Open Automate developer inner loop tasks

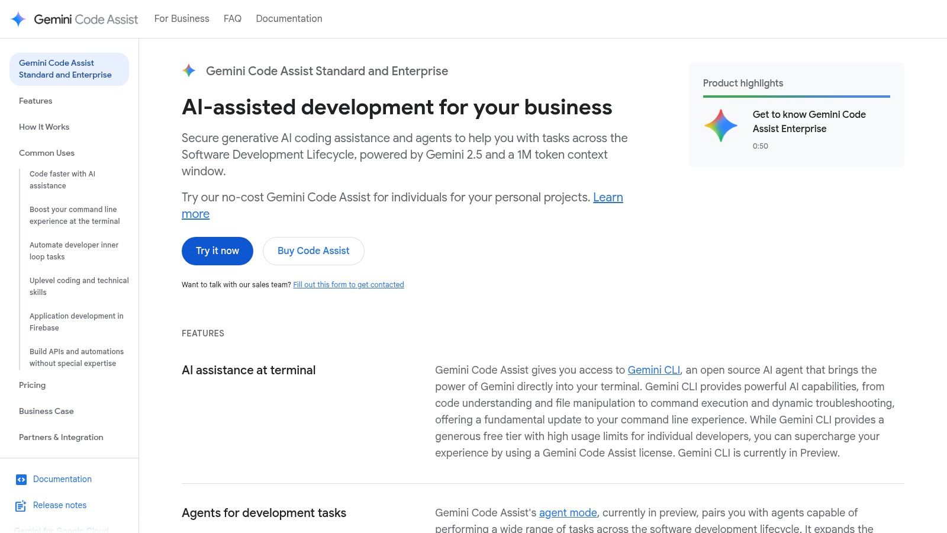coord(74,251)
